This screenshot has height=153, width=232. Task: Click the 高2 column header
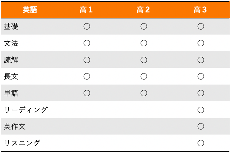pos(143,10)
